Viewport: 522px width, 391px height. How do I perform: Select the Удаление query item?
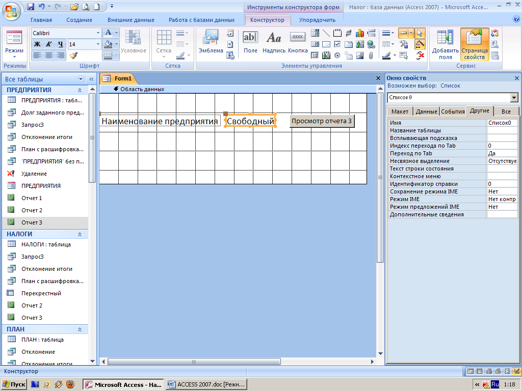click(x=34, y=174)
